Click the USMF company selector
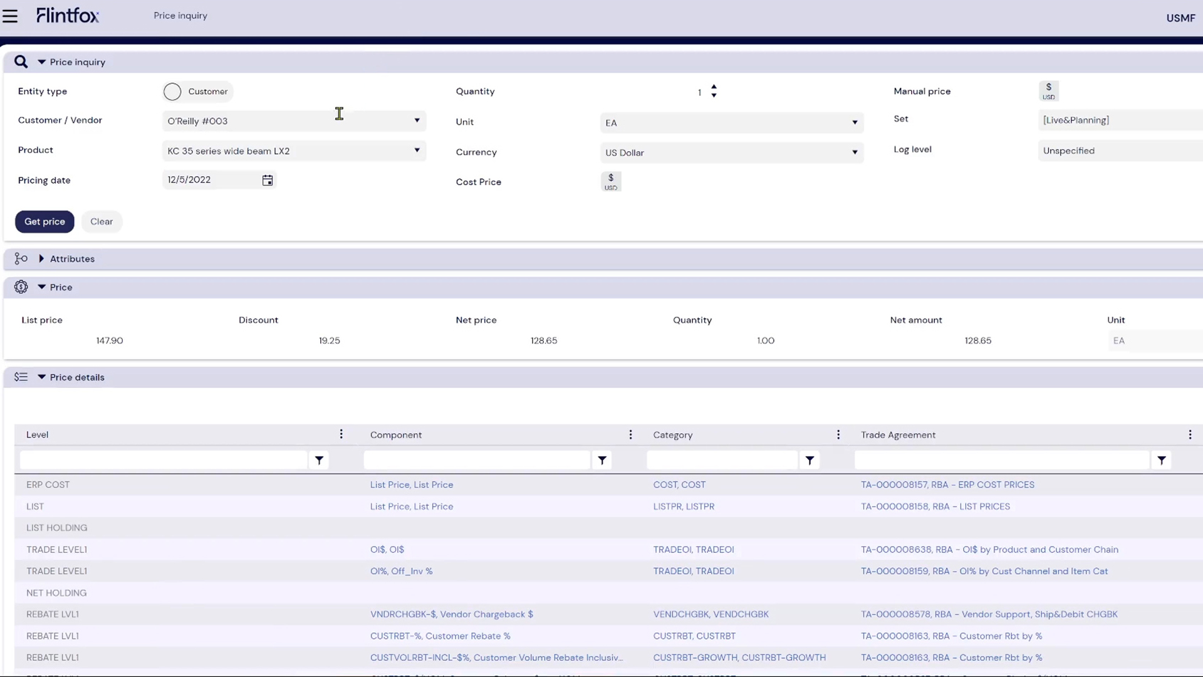The width and height of the screenshot is (1203, 677). (1180, 18)
